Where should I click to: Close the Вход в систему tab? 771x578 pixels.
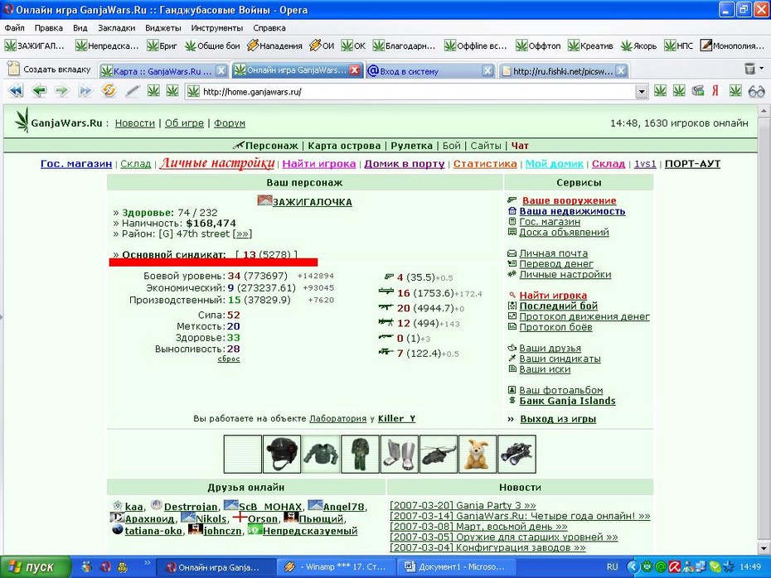point(487,71)
